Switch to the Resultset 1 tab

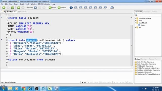click(10, 12)
